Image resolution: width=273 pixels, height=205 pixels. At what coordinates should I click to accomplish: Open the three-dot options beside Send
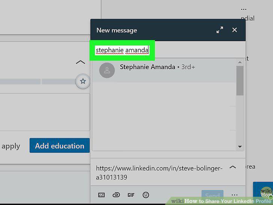pyautogui.click(x=234, y=195)
